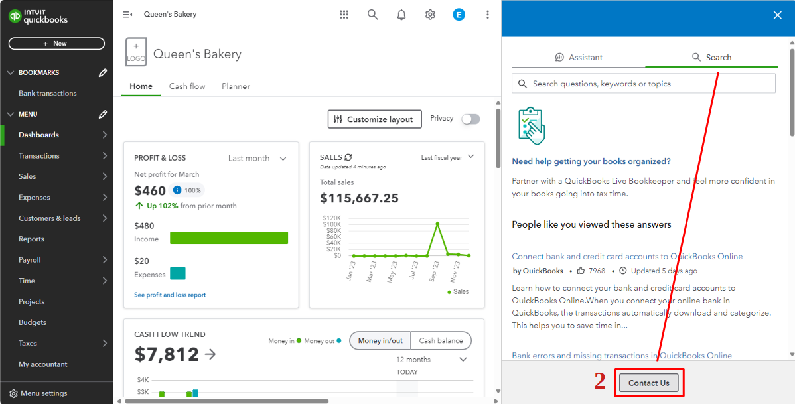This screenshot has height=404, width=795.
Task: Open the Settings gear icon
Action: 430,14
